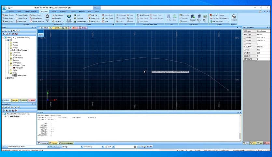Expand the Strings folder in Sheets tree

pos(8,48)
